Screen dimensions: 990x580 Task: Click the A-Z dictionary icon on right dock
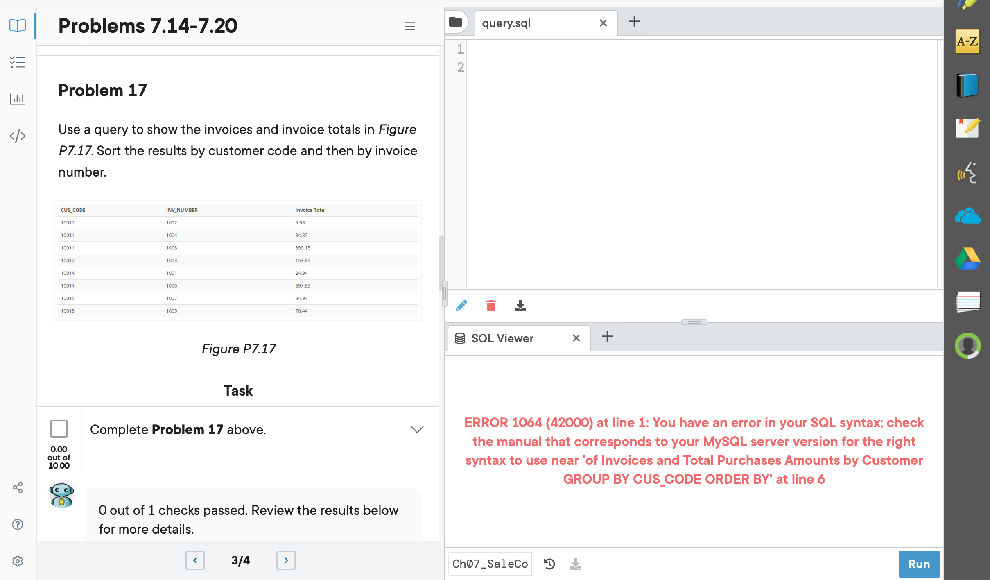[968, 41]
